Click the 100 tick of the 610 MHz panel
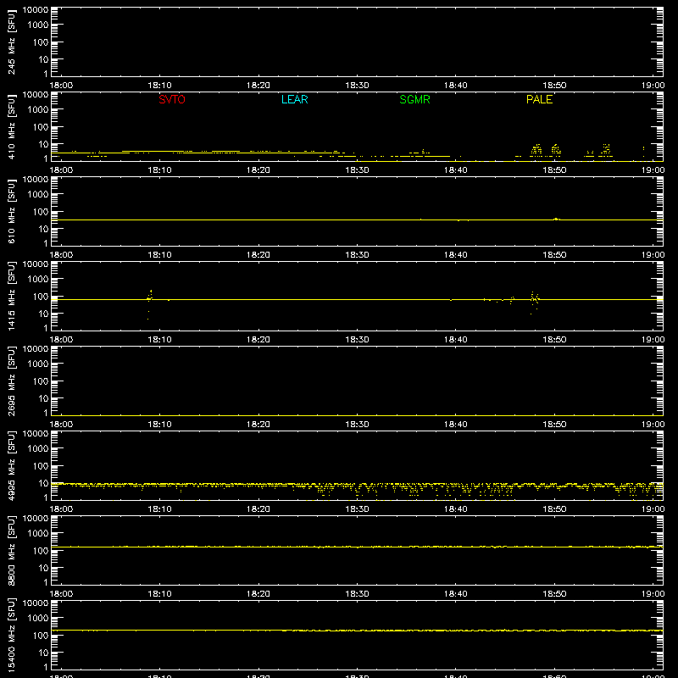This screenshot has width=678, height=678. pyautogui.click(x=40, y=212)
